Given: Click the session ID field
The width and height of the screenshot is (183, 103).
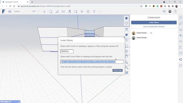Looking at the screenshot, I should coord(67,51).
